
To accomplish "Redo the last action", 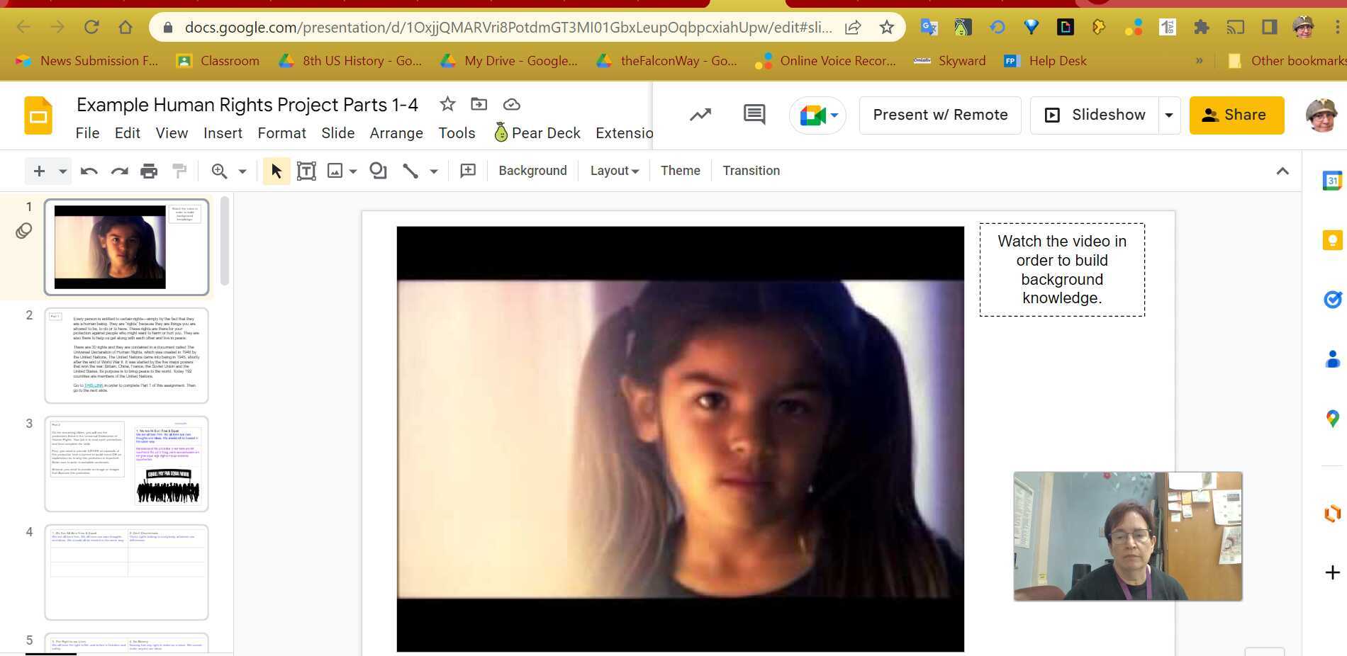I will [x=118, y=170].
